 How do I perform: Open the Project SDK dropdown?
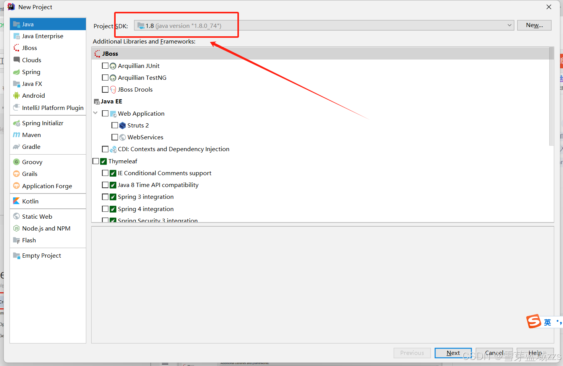(324, 26)
